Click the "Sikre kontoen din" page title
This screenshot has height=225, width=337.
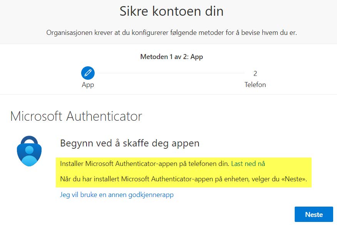pos(171,11)
